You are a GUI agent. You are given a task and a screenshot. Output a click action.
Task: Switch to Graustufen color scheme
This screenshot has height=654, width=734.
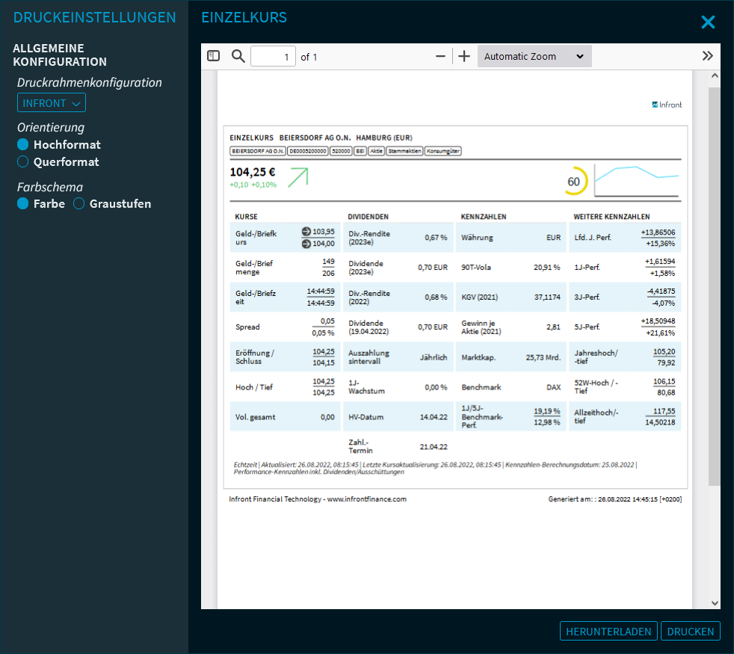[79, 204]
